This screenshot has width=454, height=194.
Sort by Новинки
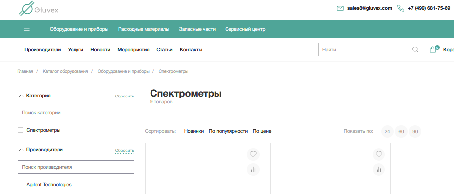[x=194, y=131]
